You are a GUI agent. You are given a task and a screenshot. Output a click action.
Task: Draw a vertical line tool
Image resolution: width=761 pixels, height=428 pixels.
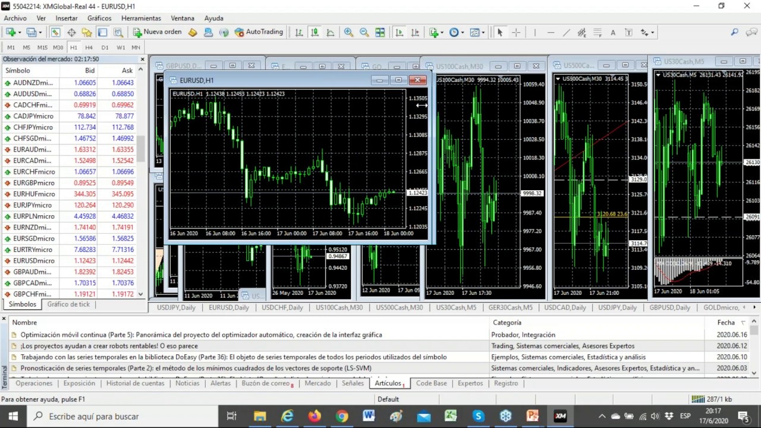(534, 33)
